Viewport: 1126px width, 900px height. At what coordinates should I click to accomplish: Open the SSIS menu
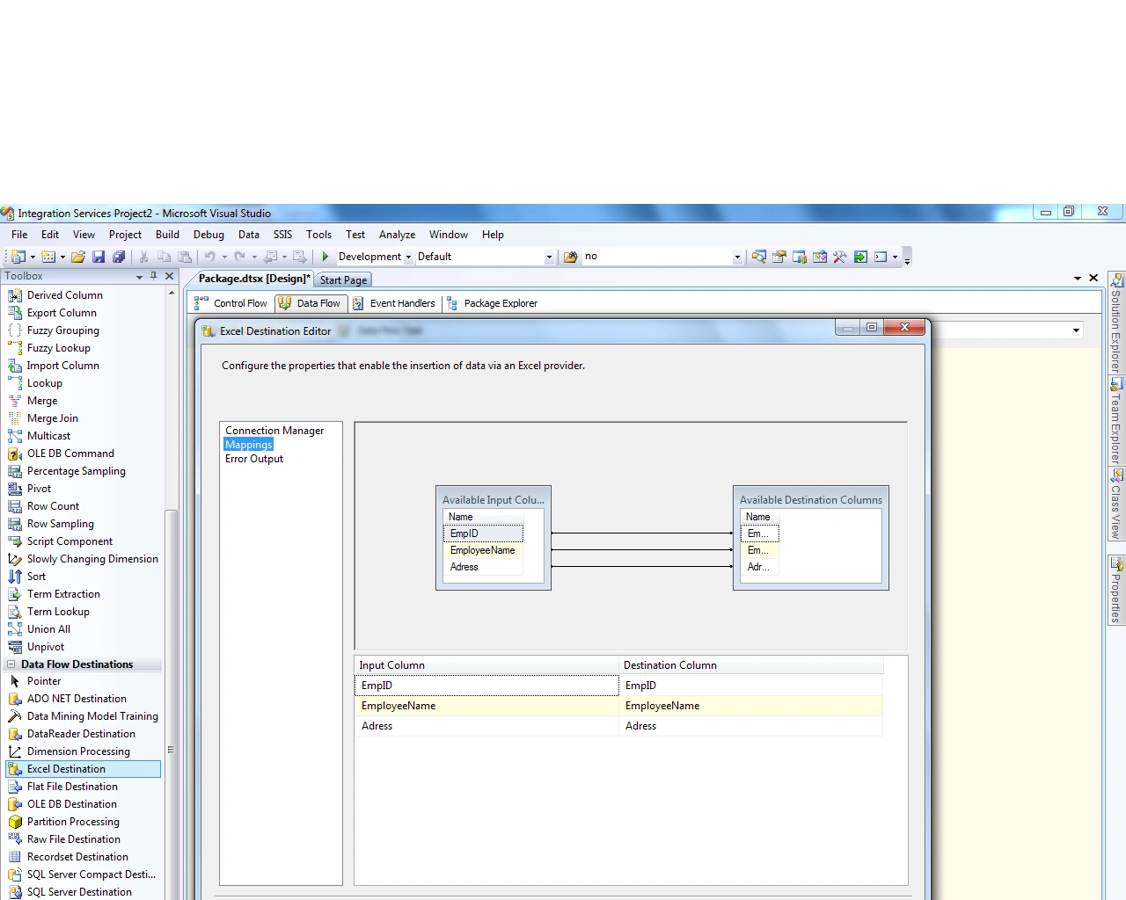coord(282,235)
